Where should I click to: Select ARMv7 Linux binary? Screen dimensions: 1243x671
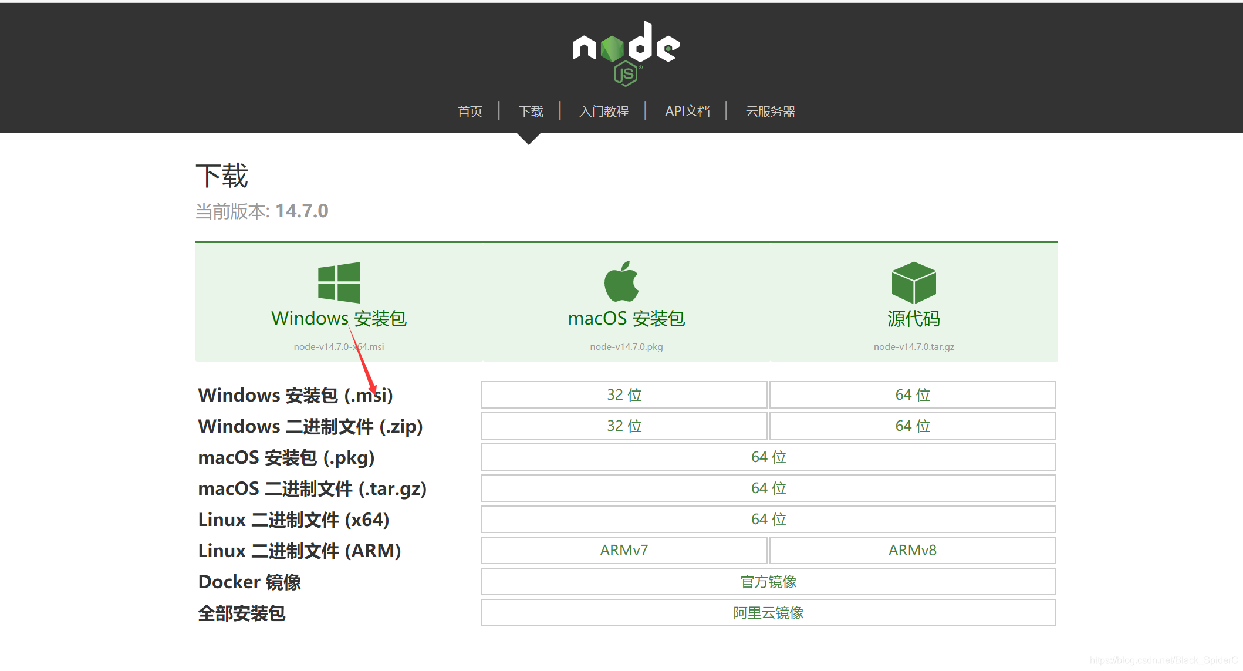pos(624,550)
